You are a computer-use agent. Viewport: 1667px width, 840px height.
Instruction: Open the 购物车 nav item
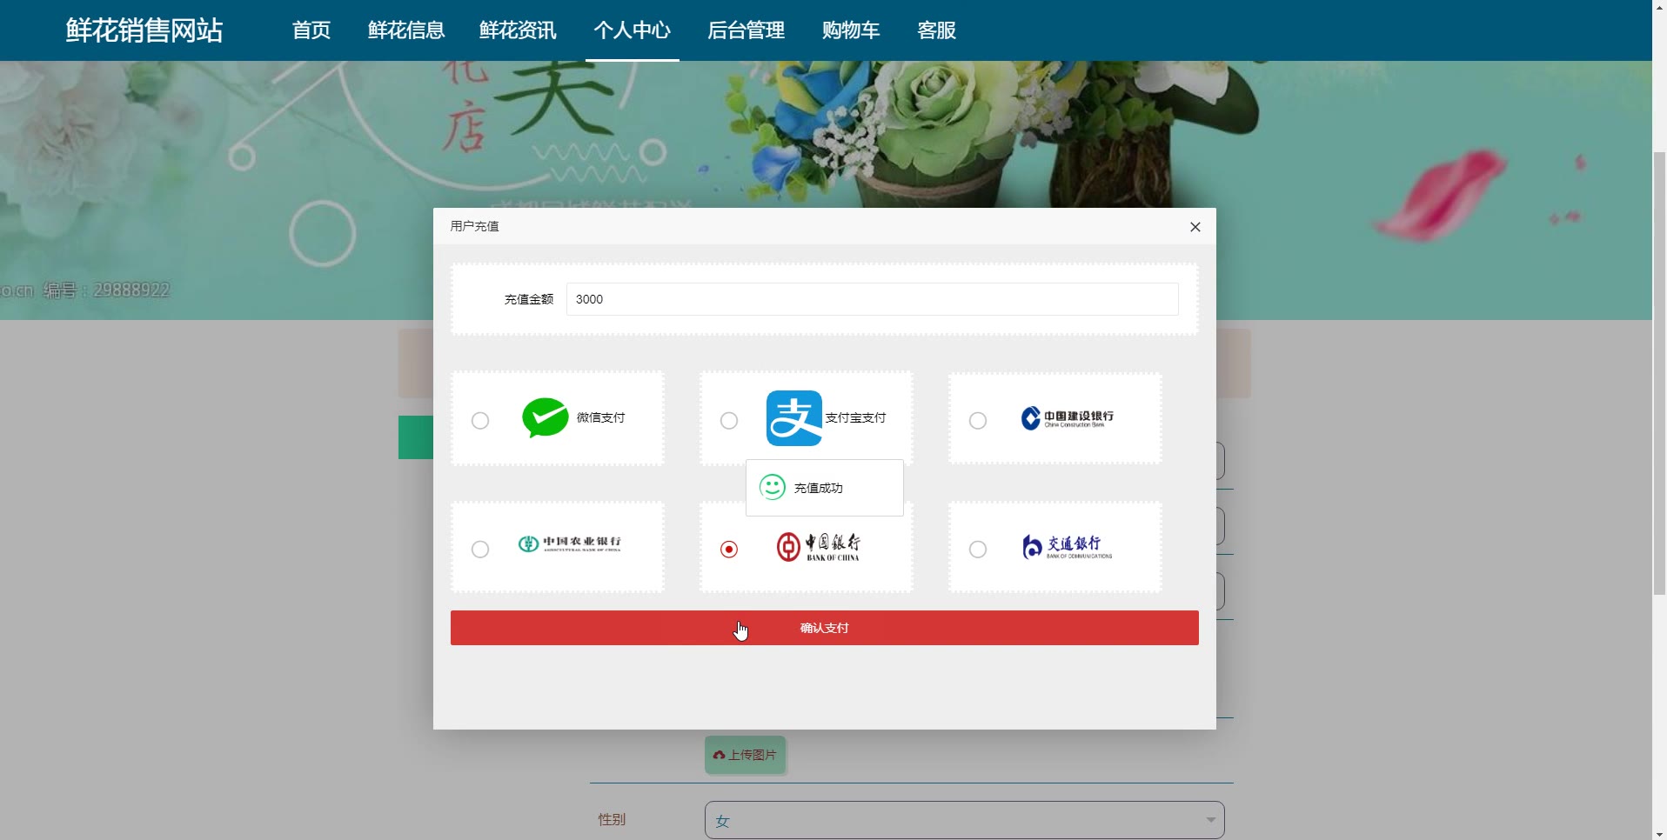pyautogui.click(x=851, y=30)
